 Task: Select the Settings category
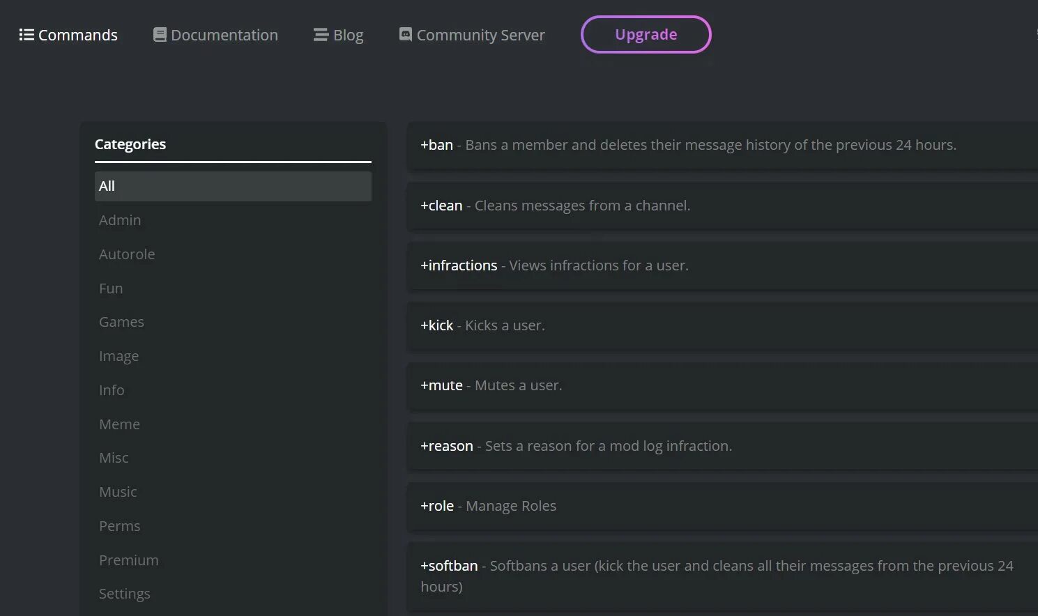125,594
